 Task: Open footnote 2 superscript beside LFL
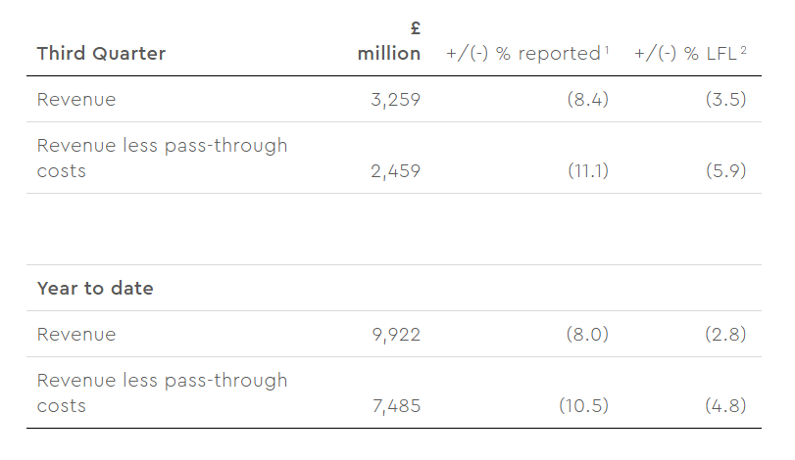click(744, 49)
